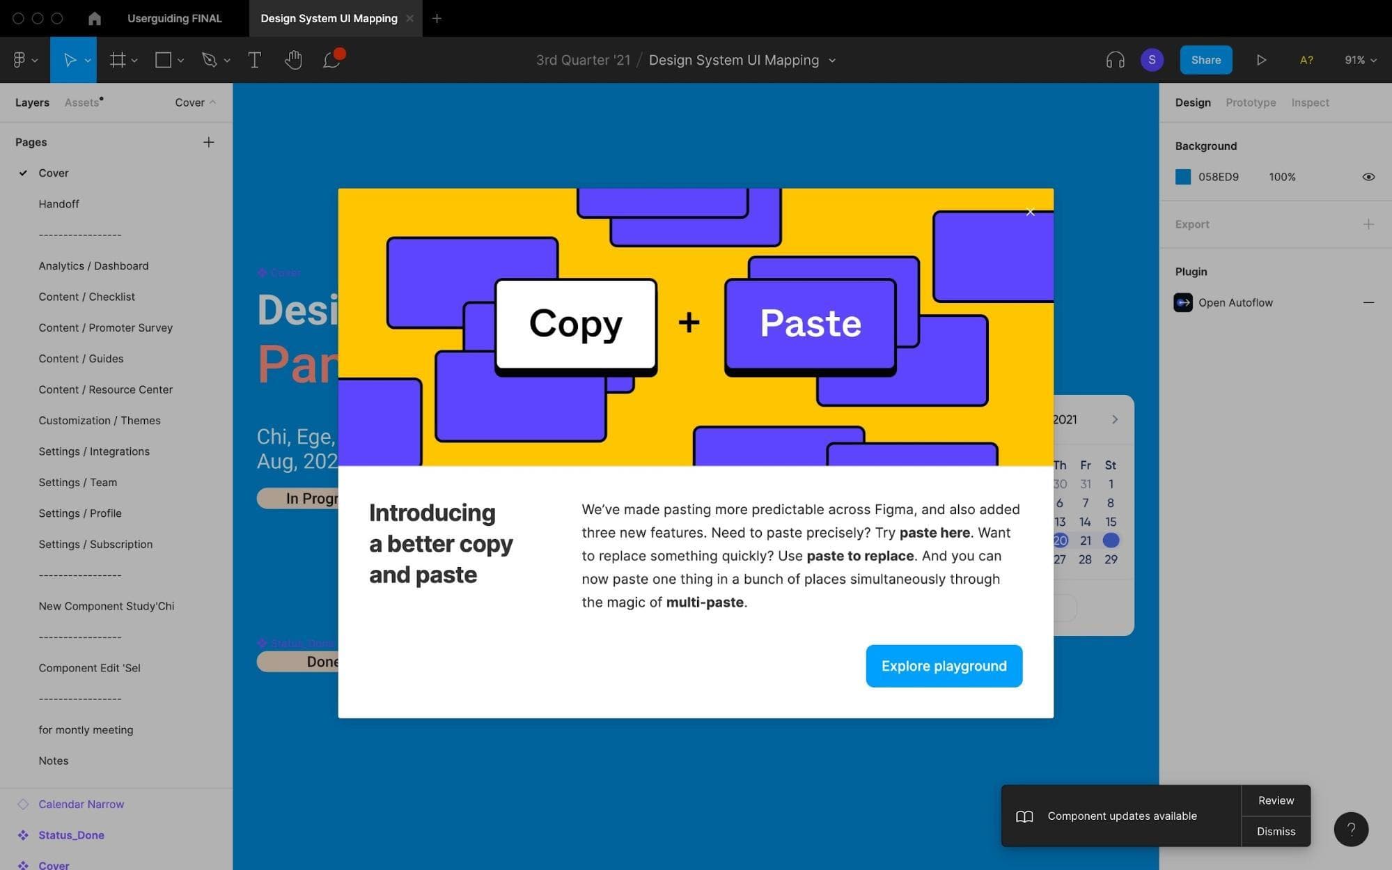Expand the Move tools dropdown arrow
The width and height of the screenshot is (1392, 870).
[88, 61]
